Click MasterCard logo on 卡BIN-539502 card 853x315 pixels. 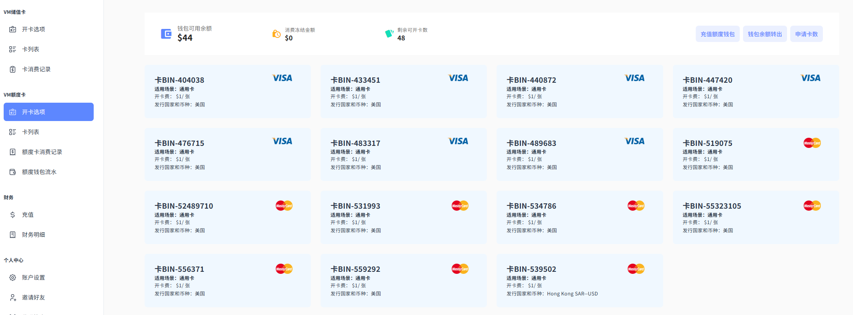[636, 269]
